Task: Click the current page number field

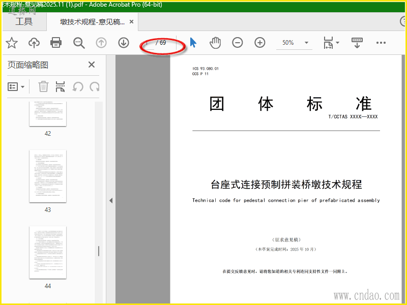Action: (x=148, y=43)
